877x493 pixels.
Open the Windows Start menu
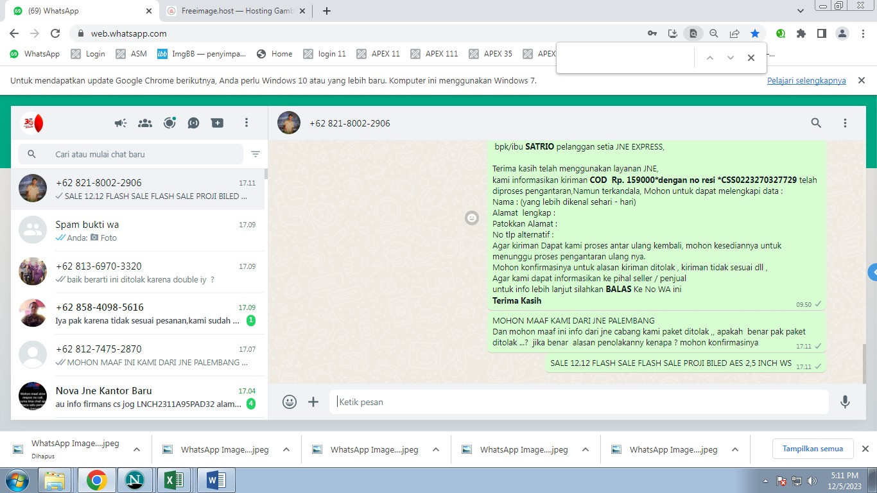click(17, 480)
